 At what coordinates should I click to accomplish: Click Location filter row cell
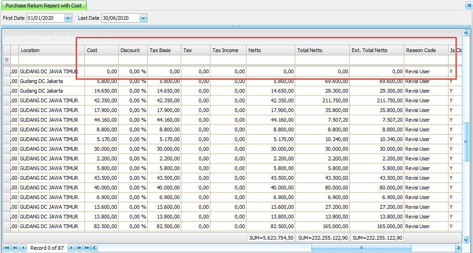(x=52, y=60)
